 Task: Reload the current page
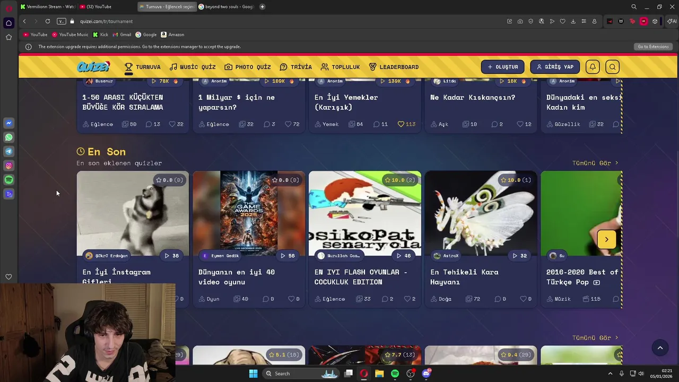pyautogui.click(x=48, y=21)
